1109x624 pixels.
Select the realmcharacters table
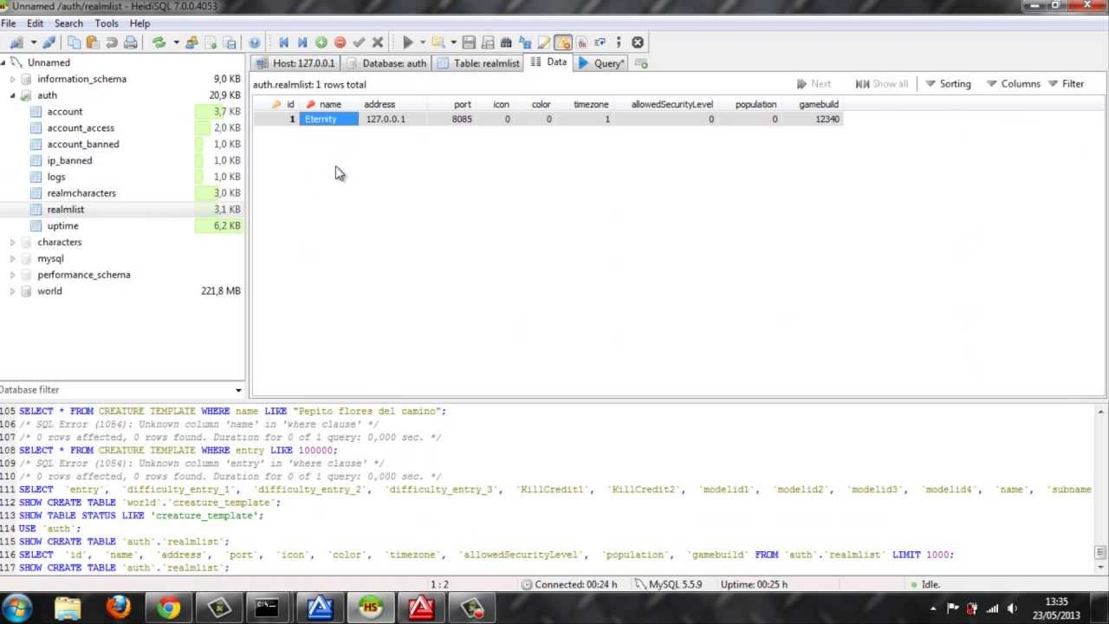[81, 193]
